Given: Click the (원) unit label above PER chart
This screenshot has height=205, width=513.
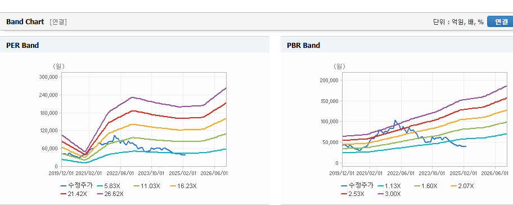Looking at the screenshot, I should pos(58,66).
